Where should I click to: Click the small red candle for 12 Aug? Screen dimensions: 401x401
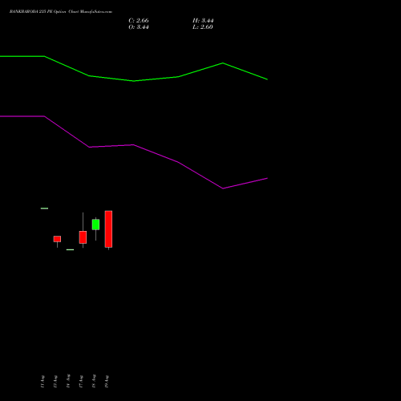click(57, 239)
